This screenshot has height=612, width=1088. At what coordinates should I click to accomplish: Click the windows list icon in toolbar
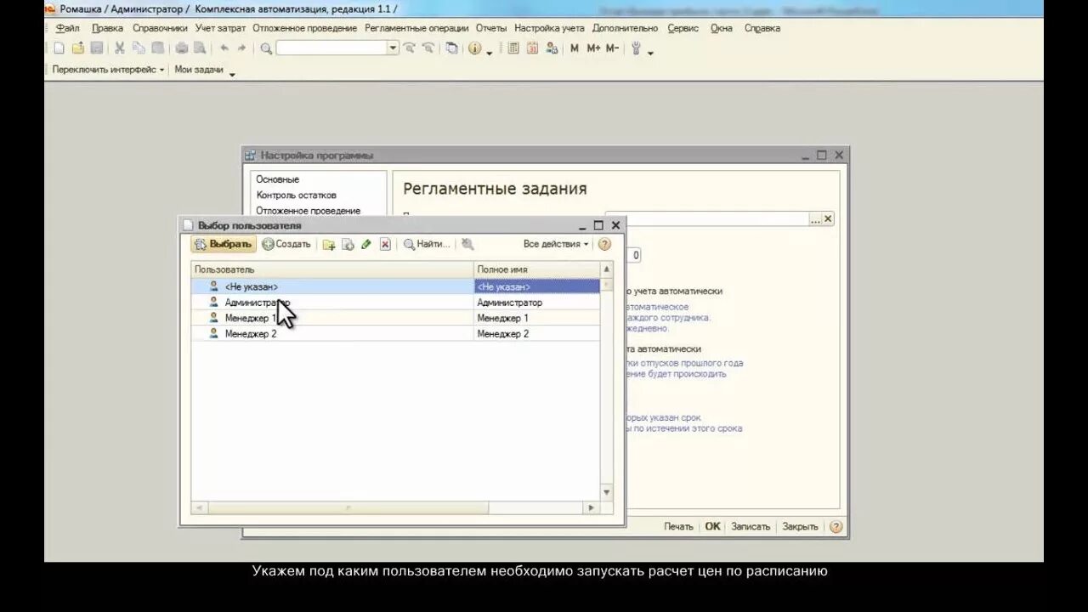(451, 48)
